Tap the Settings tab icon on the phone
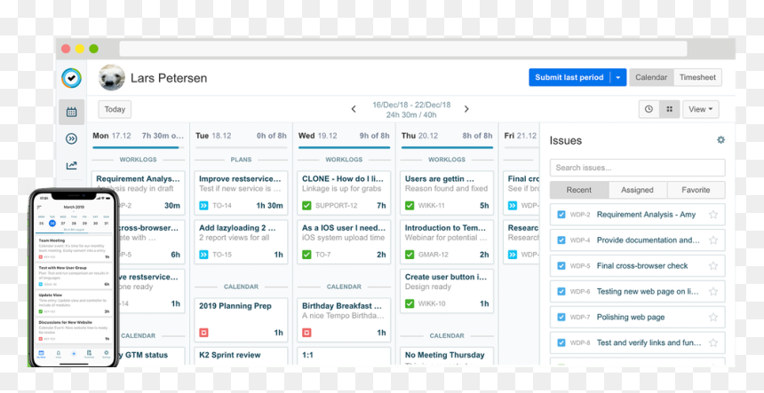764x393 pixels. pyautogui.click(x=106, y=354)
